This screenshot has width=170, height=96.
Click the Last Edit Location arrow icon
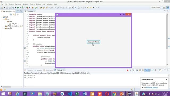[88, 7]
